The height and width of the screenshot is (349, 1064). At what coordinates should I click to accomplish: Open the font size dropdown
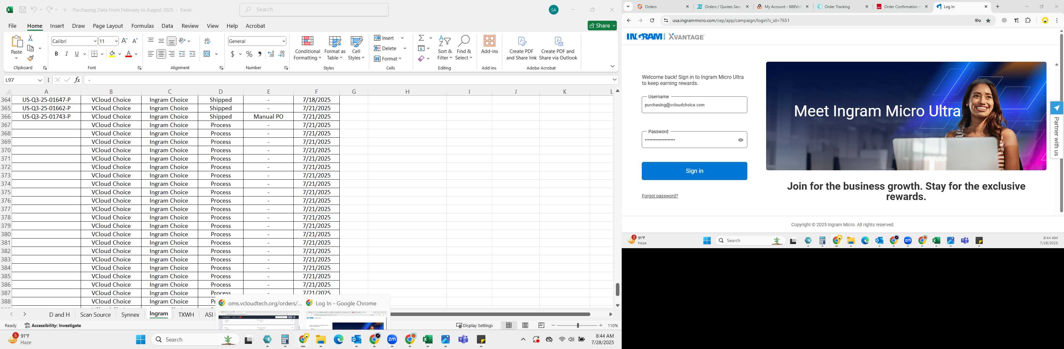pyautogui.click(x=116, y=41)
